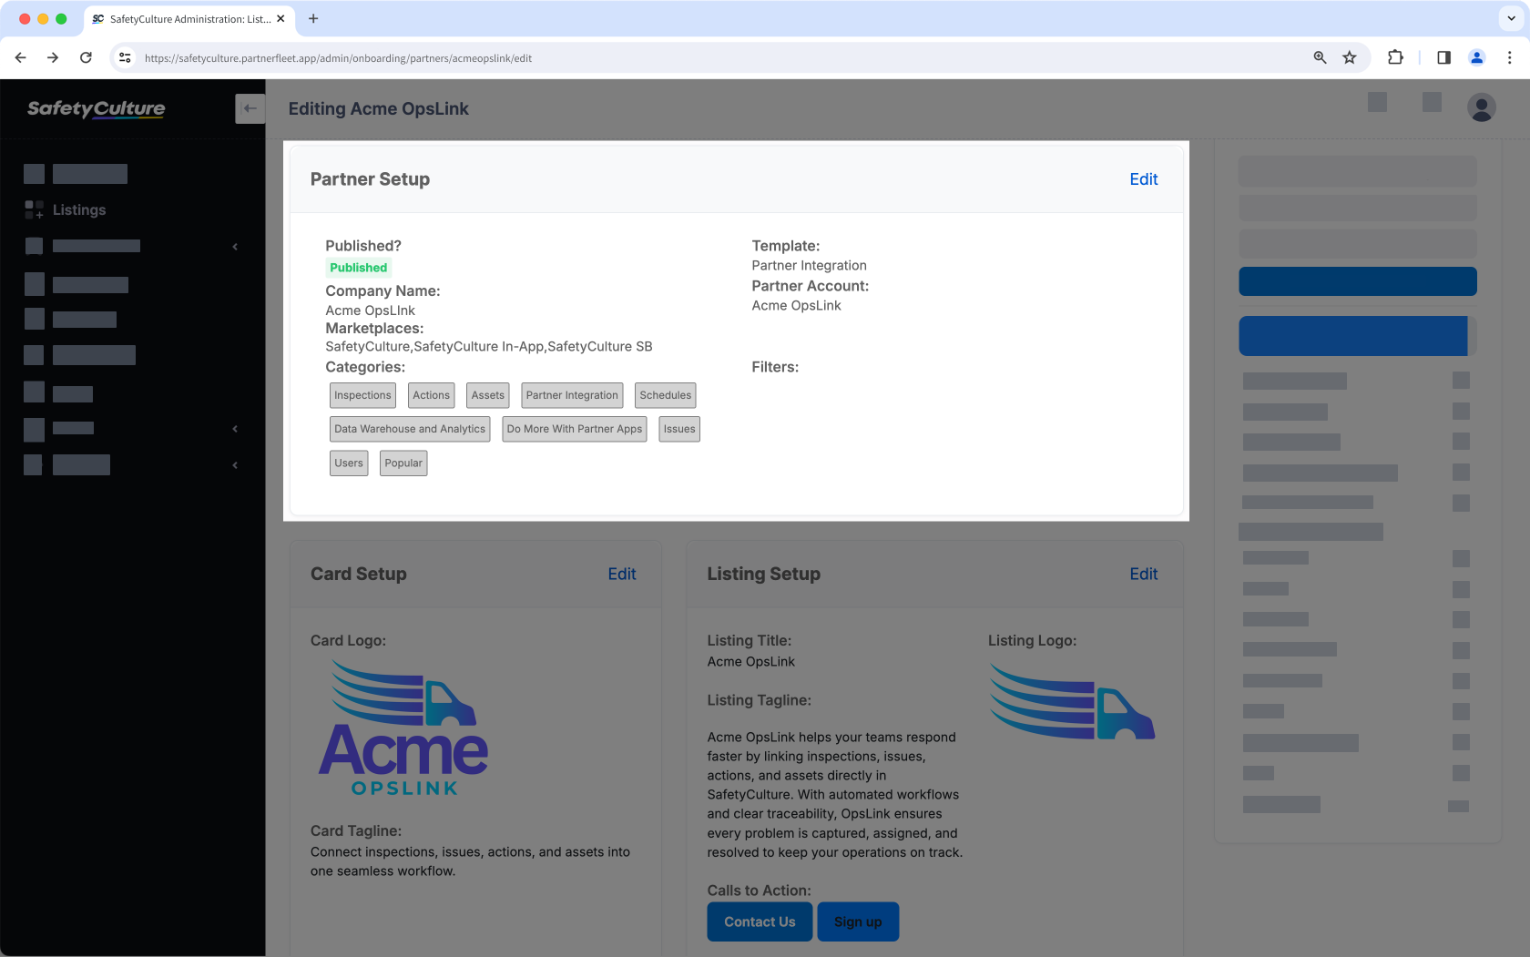Click the 'Listing Setup' section heading

coord(764,574)
